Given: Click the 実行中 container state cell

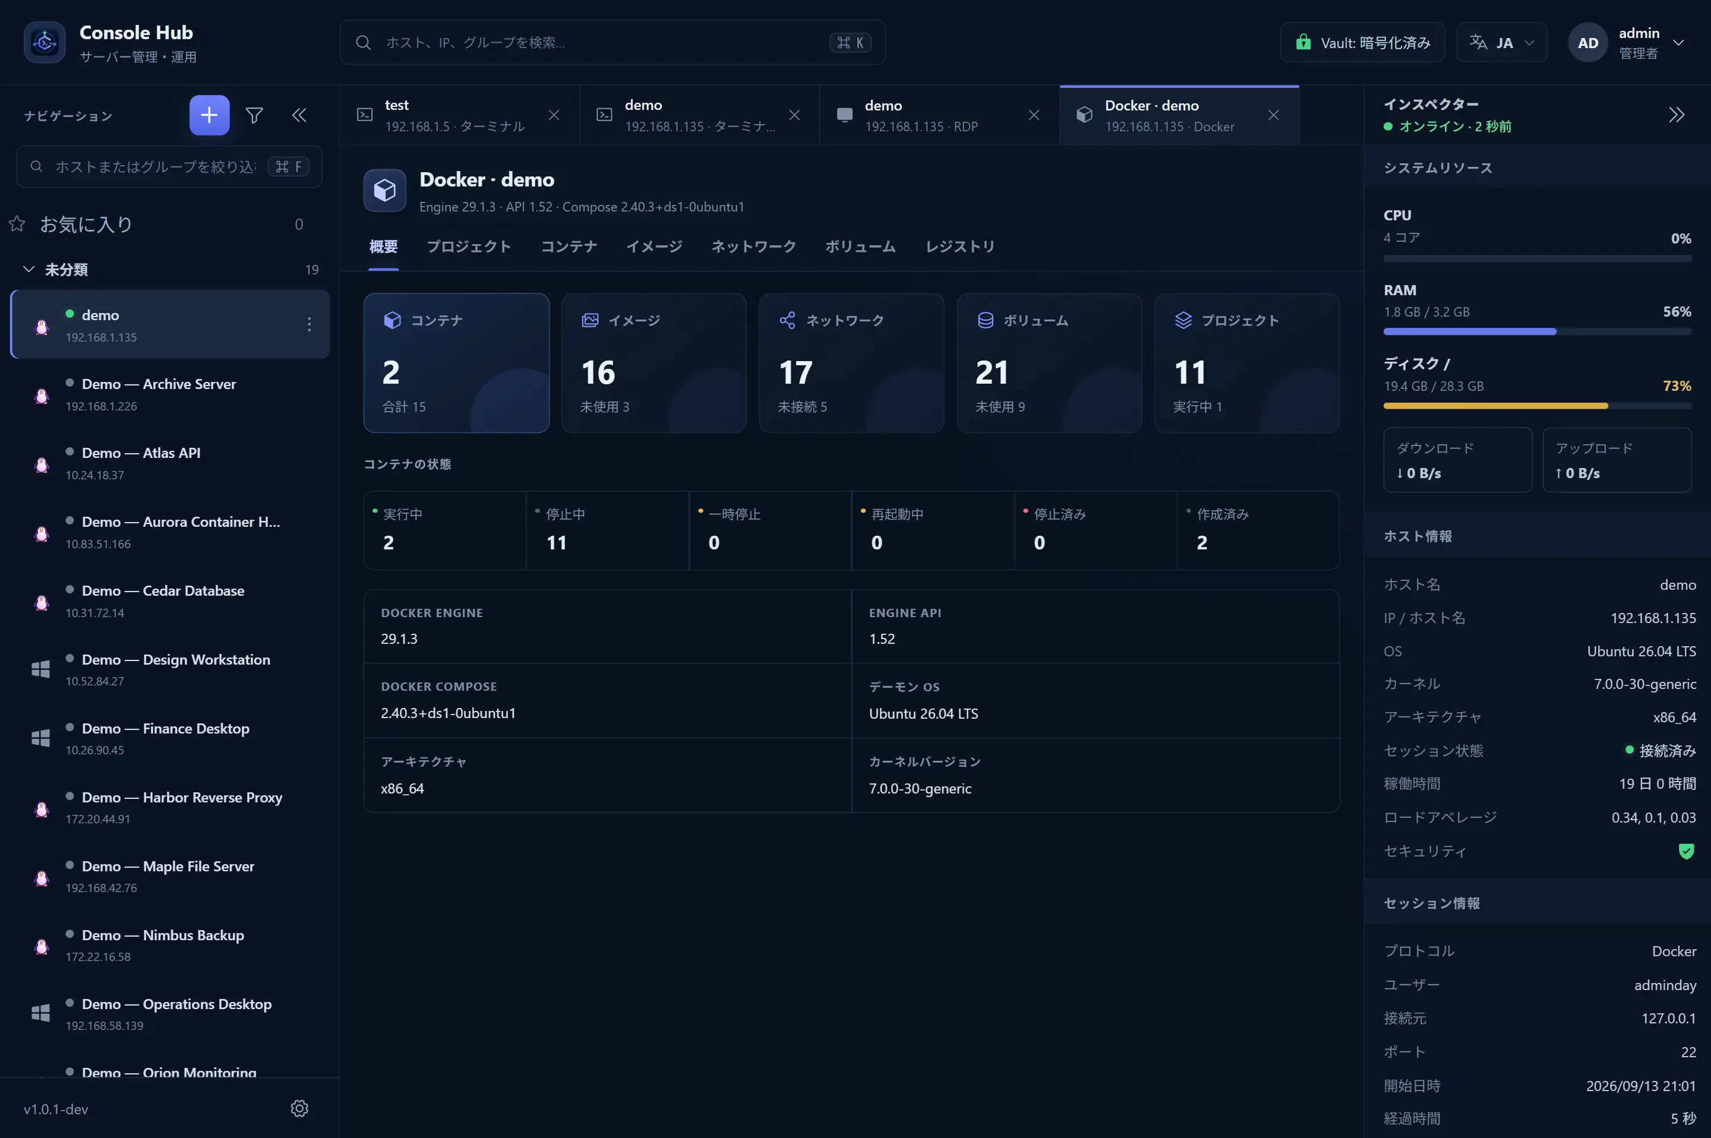Looking at the screenshot, I should coord(445,530).
